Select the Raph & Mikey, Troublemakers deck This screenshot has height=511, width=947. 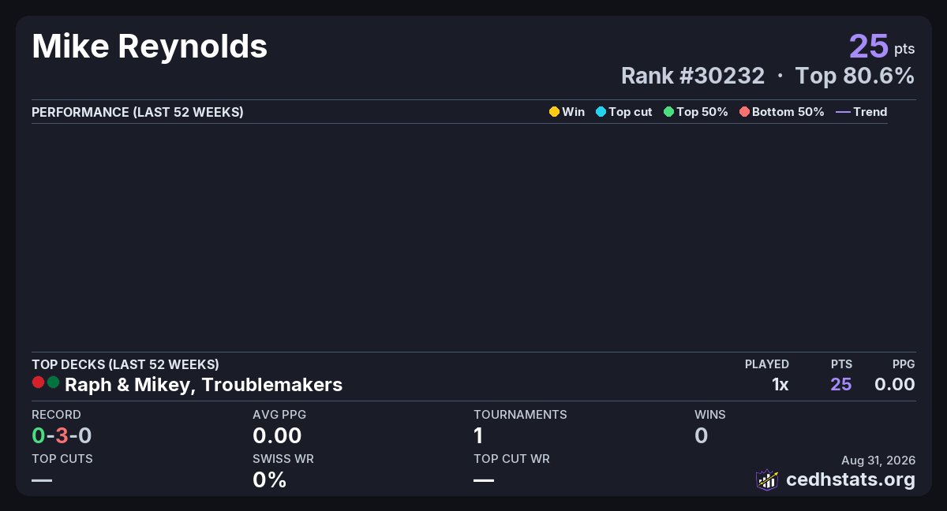(204, 385)
